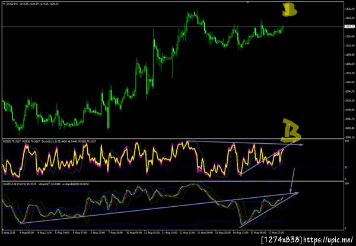356x246 pixels.
Task: Click the 1123.20 level on the price scale
Action: (x=350, y=18)
